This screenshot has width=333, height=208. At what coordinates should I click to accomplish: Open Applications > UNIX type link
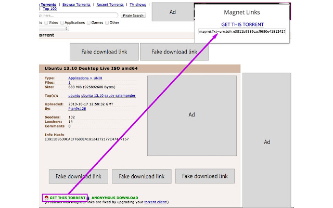coord(85,78)
